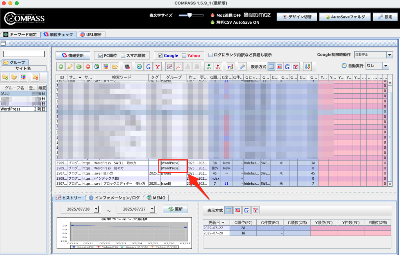Screen dimensions: 400x255
Task: Click the PDF export icon
Action: pyautogui.click(x=179, y=66)
